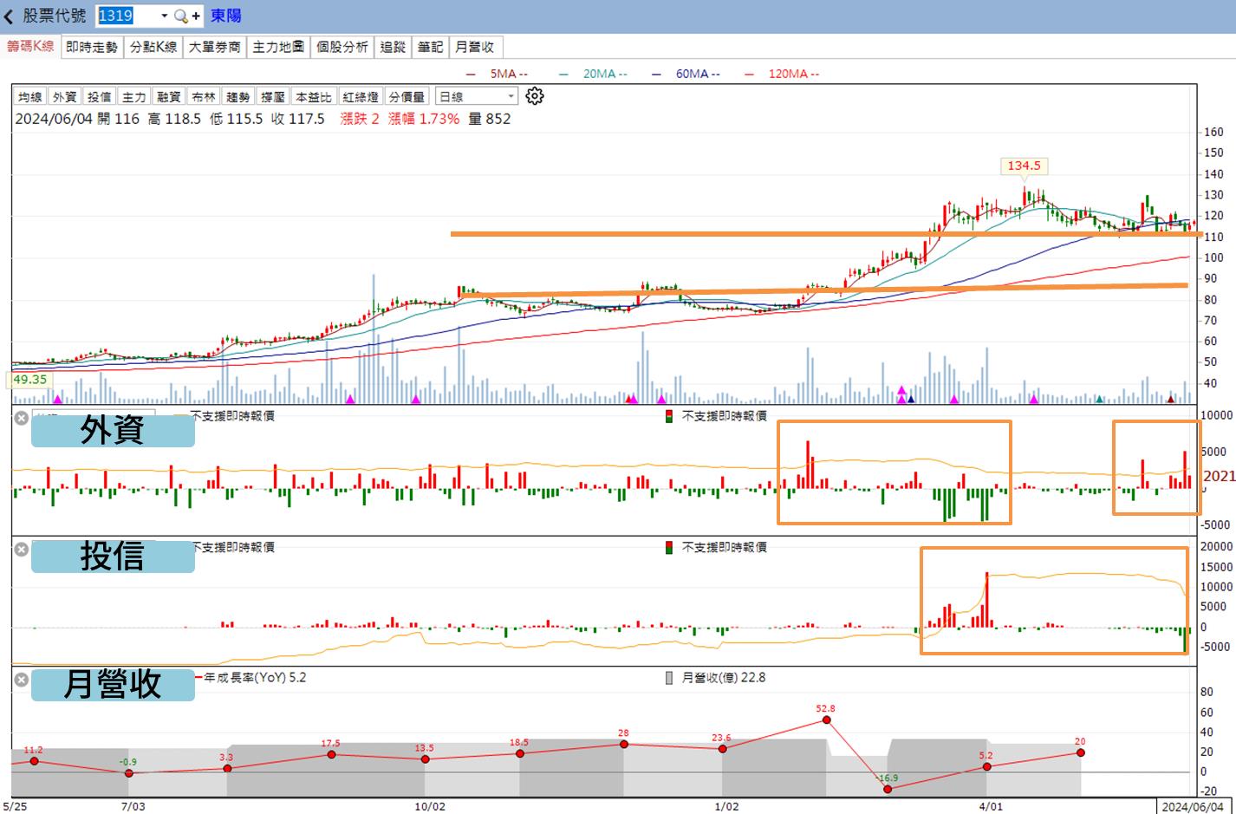
Task: Open chart settings gear icon
Action: coord(535,95)
